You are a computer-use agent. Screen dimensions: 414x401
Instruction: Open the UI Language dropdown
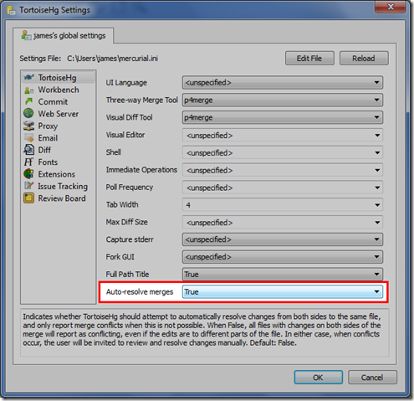tap(283, 83)
